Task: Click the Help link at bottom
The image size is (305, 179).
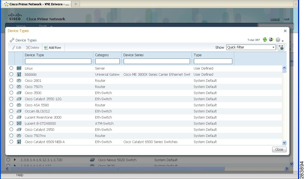Action: [x=20, y=175]
